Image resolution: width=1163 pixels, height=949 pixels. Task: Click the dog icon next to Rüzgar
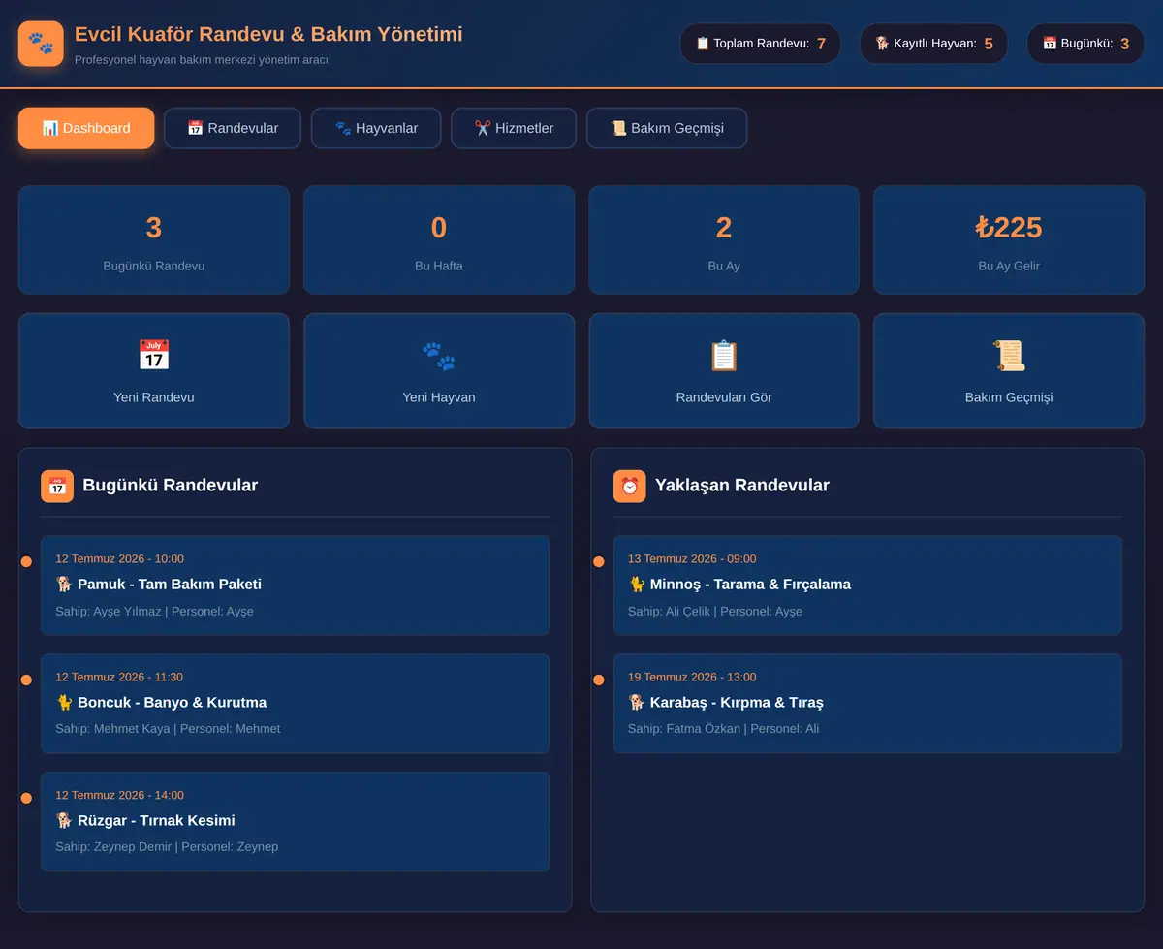pos(64,821)
